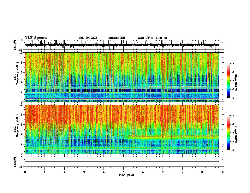Click the "1" tick on the time axis
250x193 pixels.
coord(45,172)
